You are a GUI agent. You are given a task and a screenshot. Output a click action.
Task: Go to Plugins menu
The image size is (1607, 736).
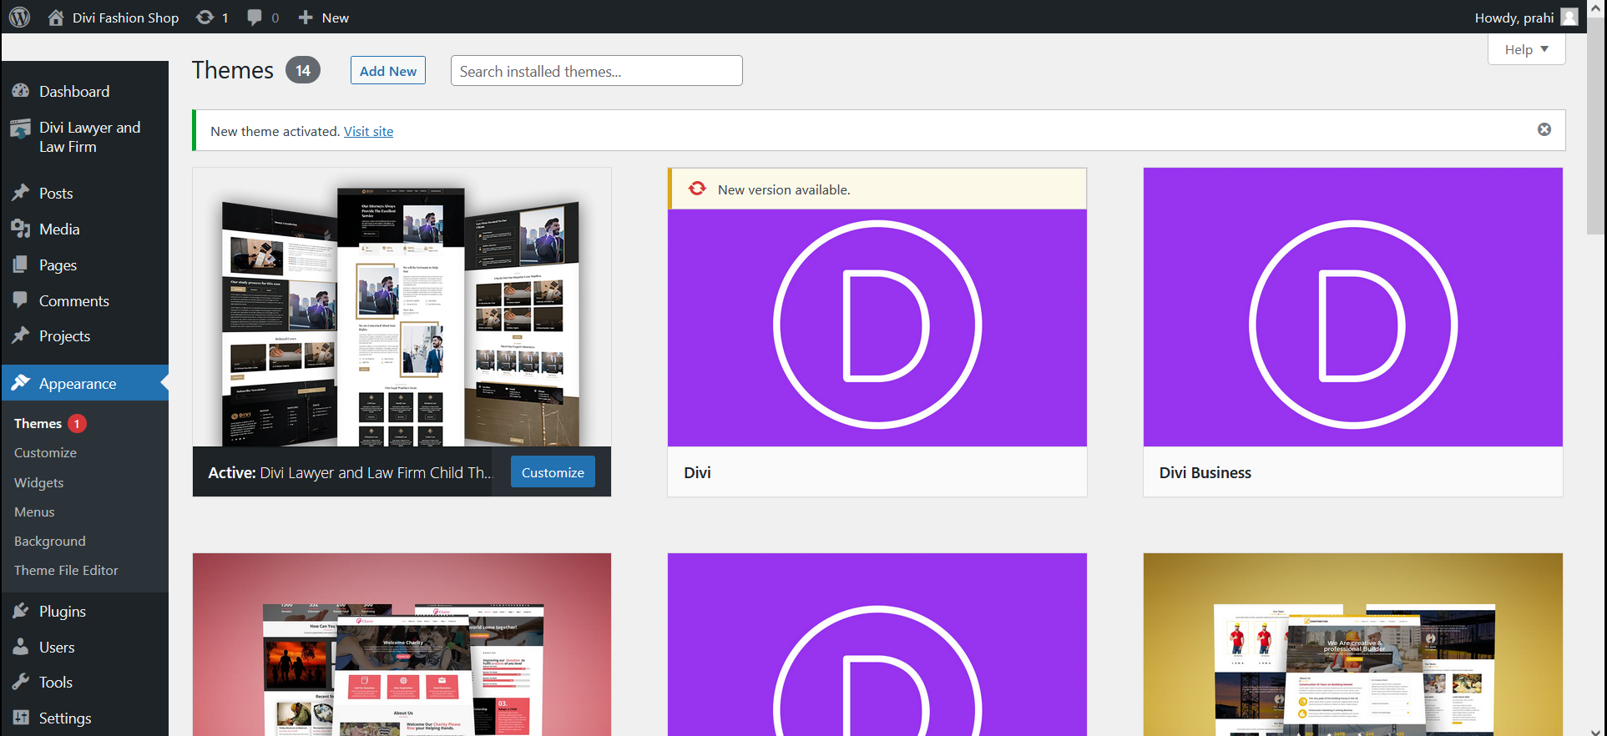click(x=84, y=611)
